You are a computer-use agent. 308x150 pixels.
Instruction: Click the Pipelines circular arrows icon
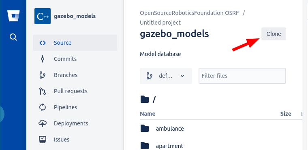pyautogui.click(x=43, y=107)
